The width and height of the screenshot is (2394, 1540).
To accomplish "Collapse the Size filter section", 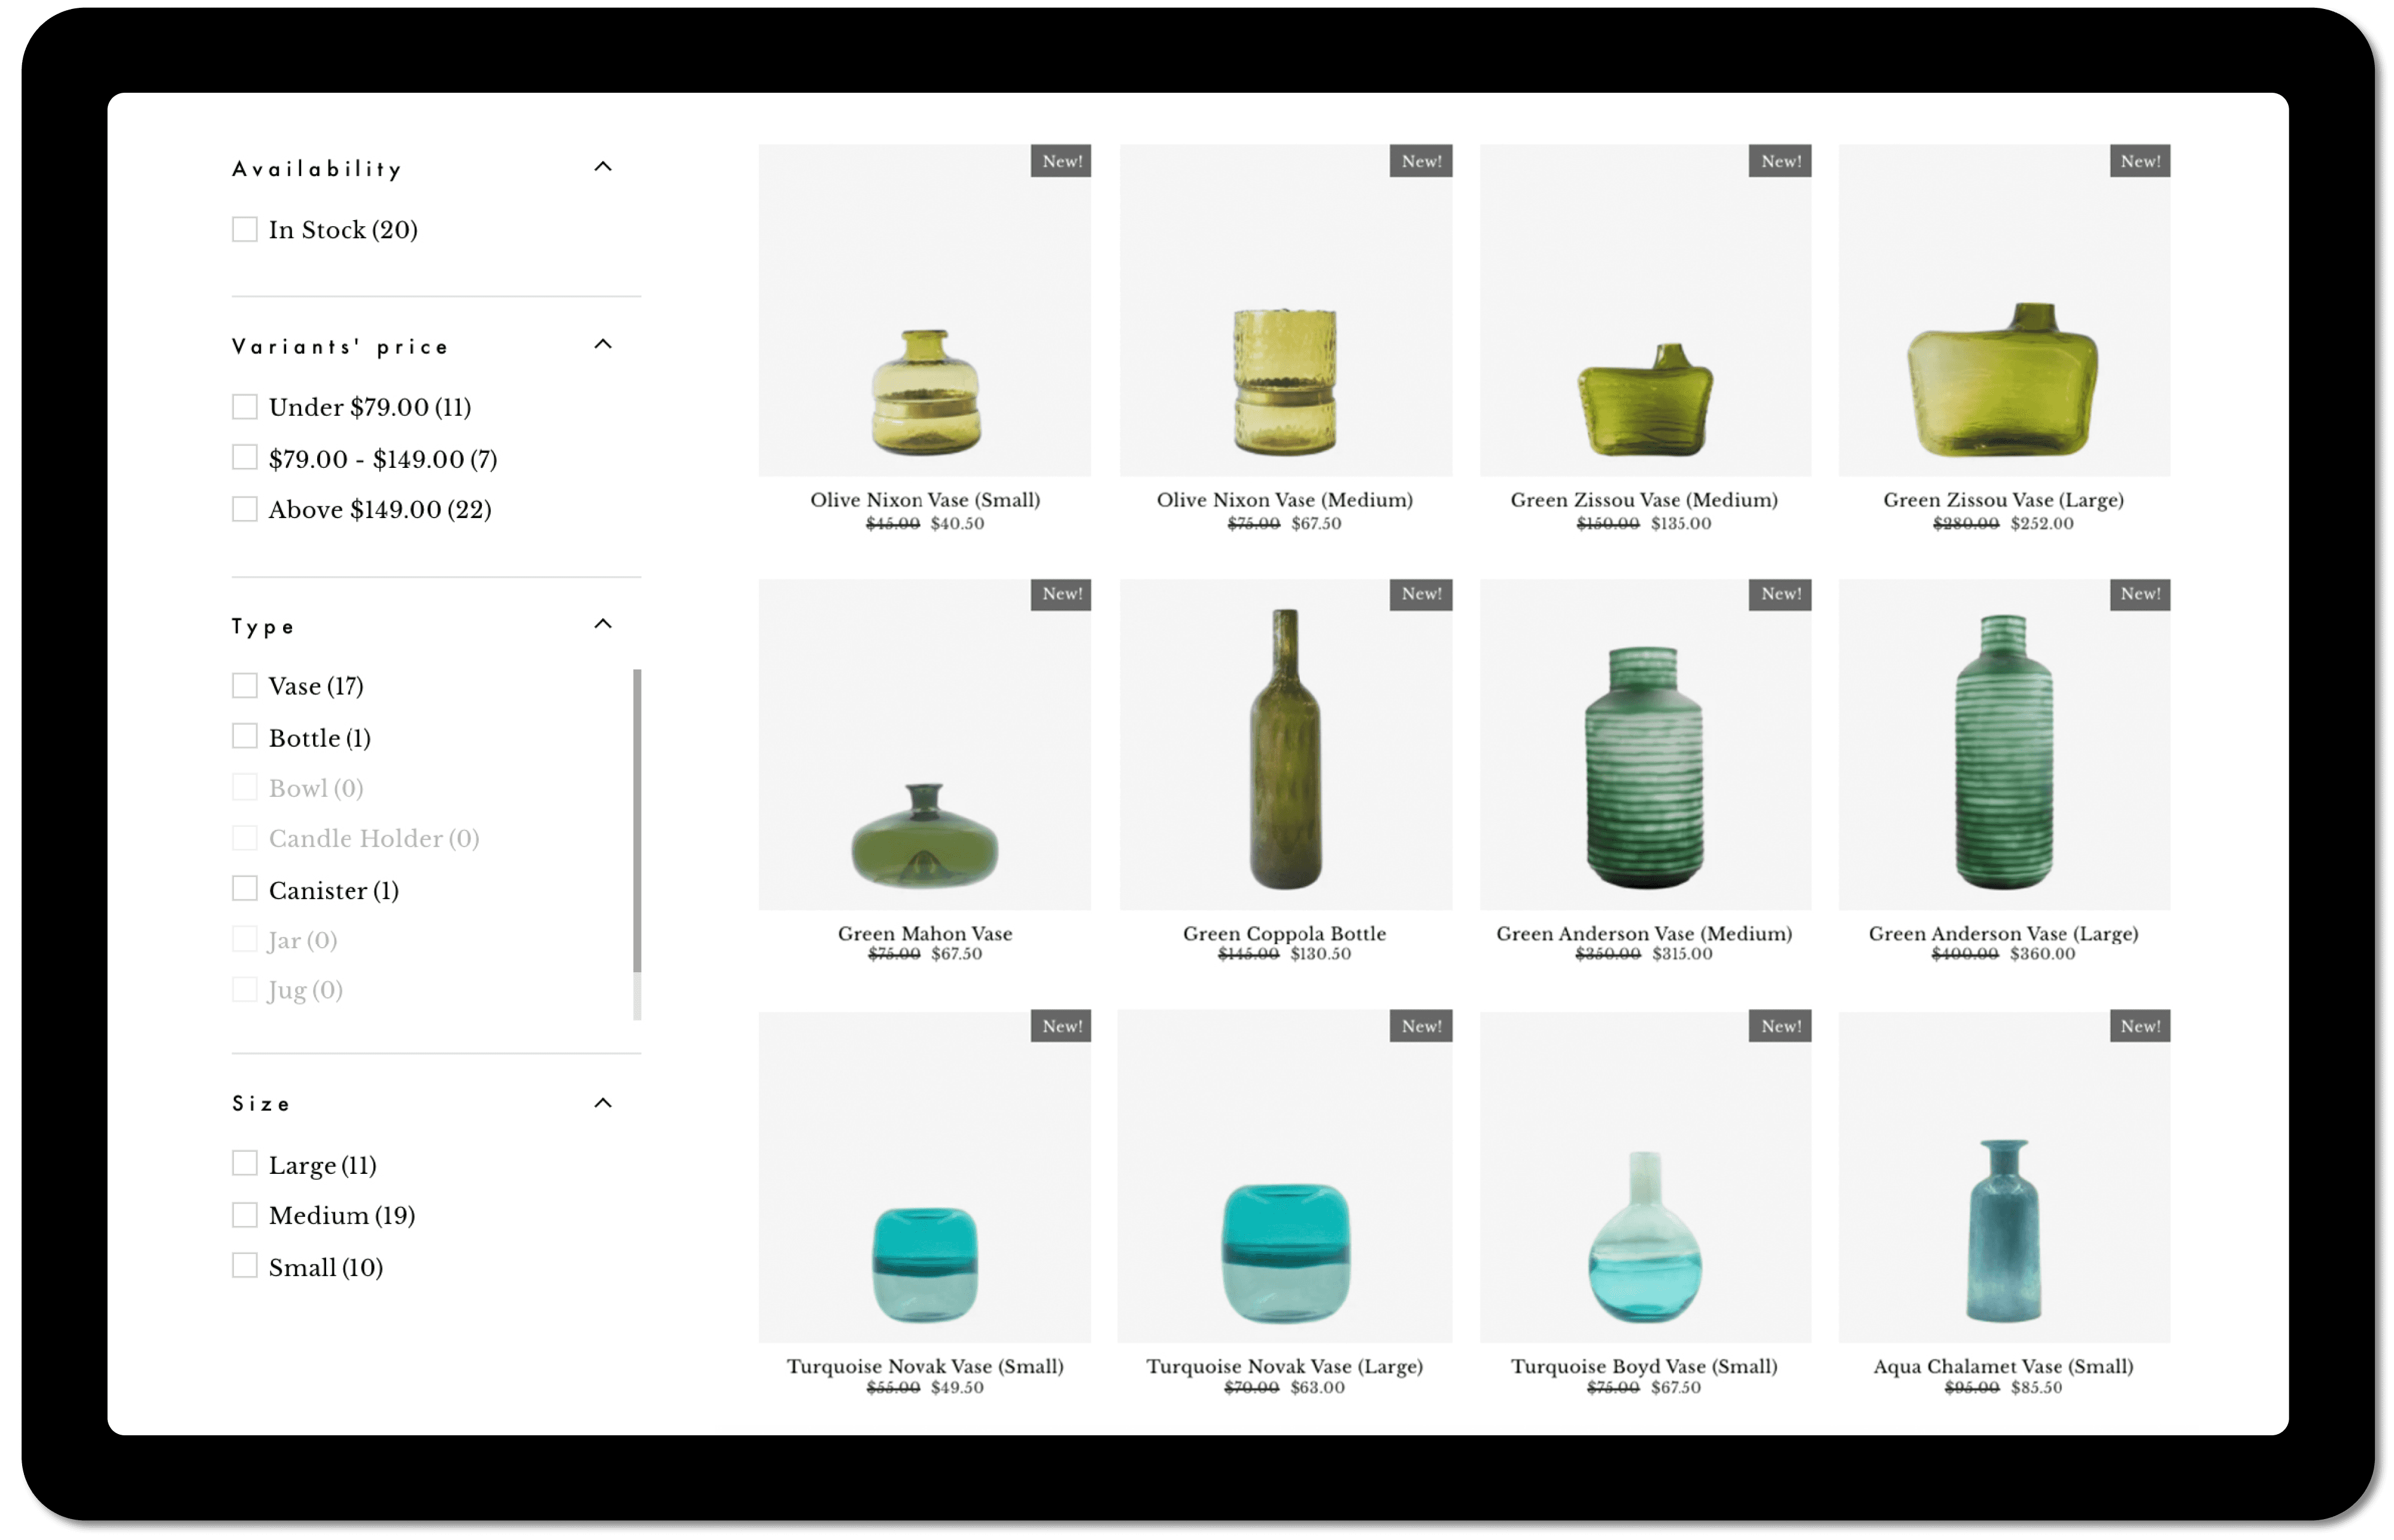I will tap(602, 1103).
